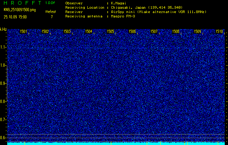The image size is (228, 145).
Task: Click the 1510 time tick label
Action: click(x=219, y=32)
